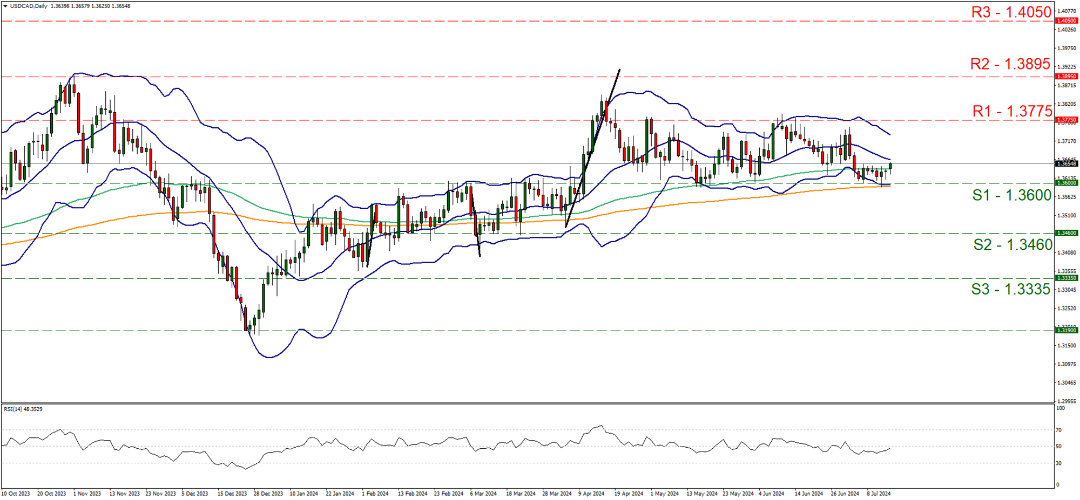
Task: Click the R1 - 1.3775 resistance label
Action: coord(1012,111)
